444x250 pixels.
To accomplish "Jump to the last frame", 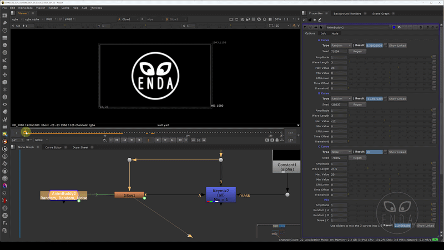I will click(x=180, y=140).
